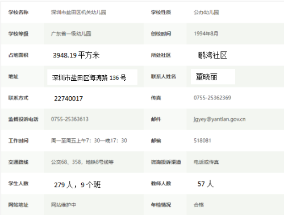The image size is (284, 215).
Task: Click the value 3948.19 平方米
Action: [x=76, y=55]
